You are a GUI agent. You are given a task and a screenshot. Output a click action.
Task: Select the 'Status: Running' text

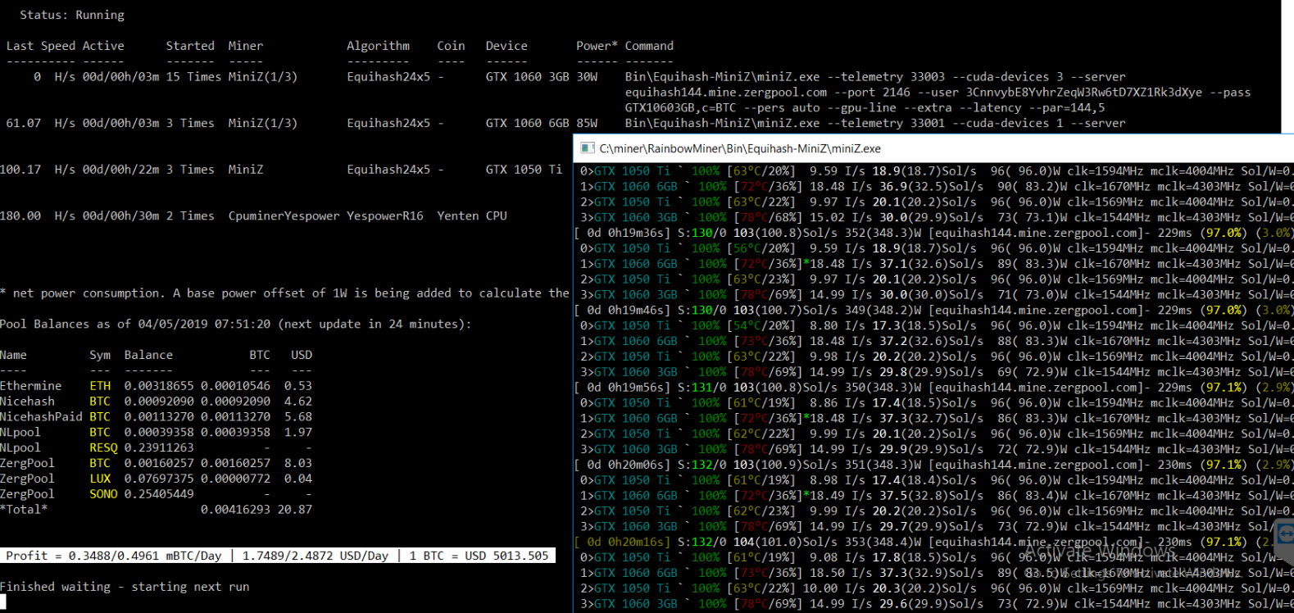(x=72, y=15)
